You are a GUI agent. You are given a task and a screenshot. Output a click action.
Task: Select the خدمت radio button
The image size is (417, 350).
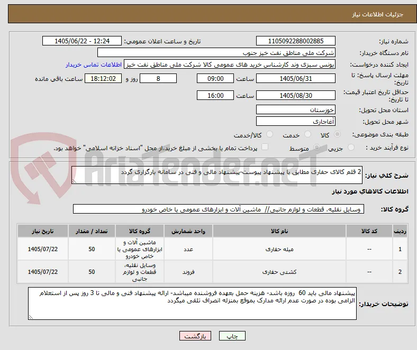(x=307, y=134)
